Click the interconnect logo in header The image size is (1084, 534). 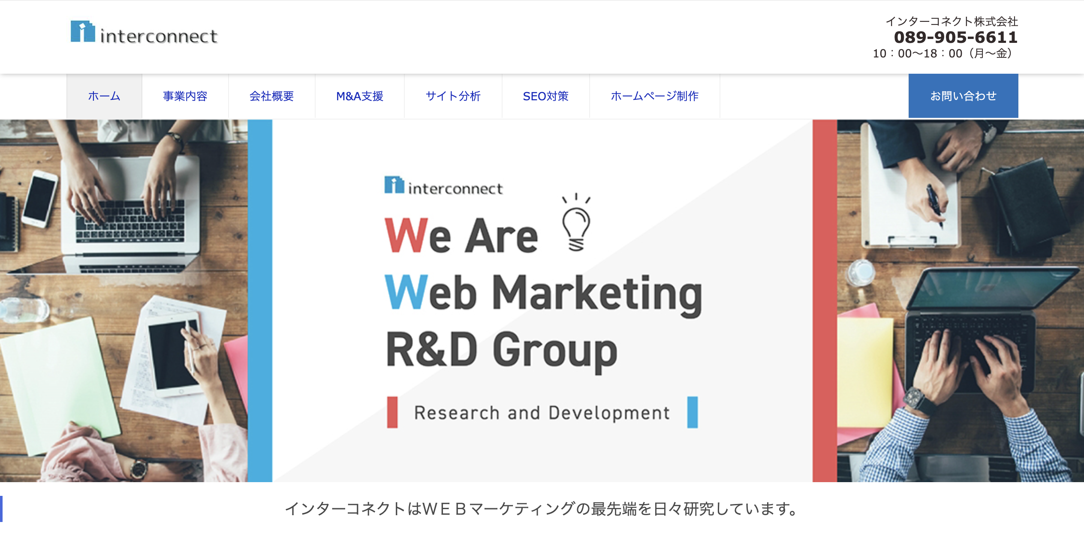144,33
